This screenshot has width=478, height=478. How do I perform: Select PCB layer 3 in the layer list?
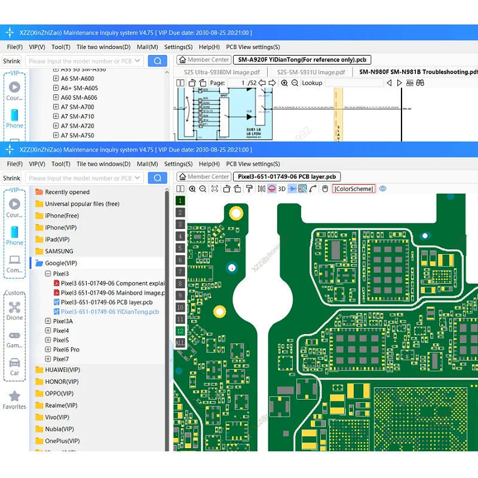pos(180,223)
